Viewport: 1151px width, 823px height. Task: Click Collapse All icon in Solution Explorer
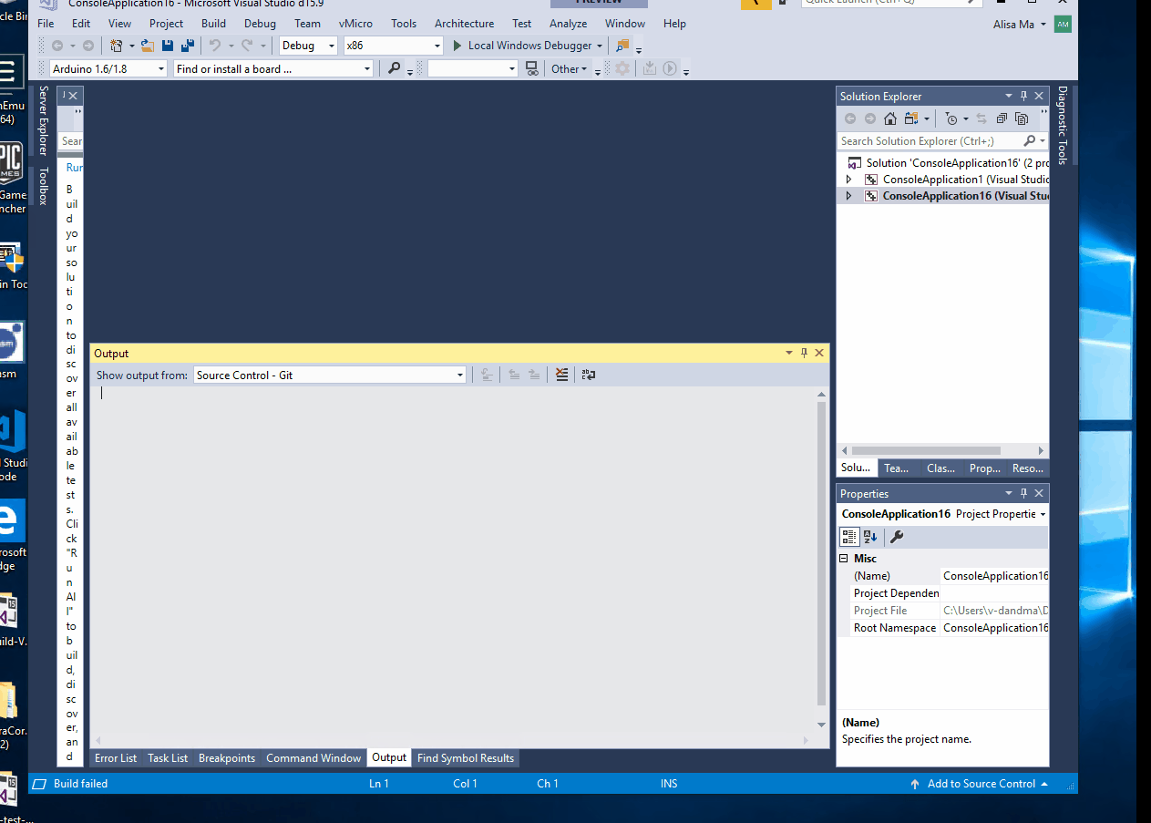(1002, 118)
